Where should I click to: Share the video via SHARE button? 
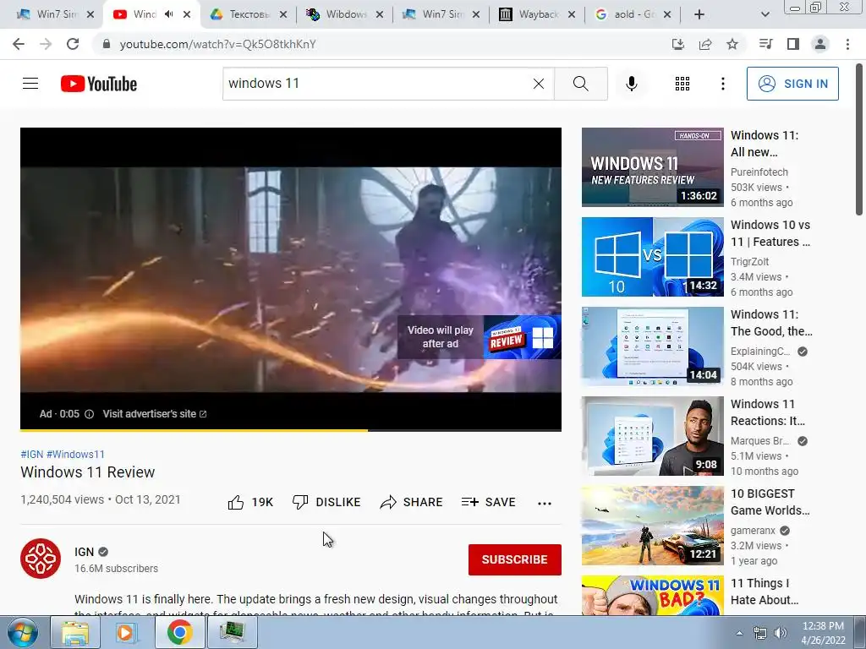(412, 502)
